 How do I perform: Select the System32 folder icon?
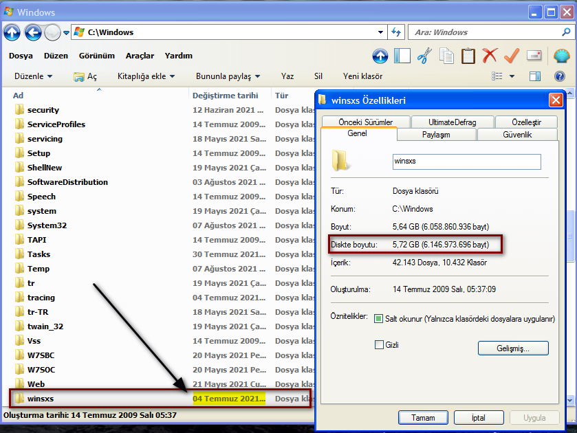(19, 225)
